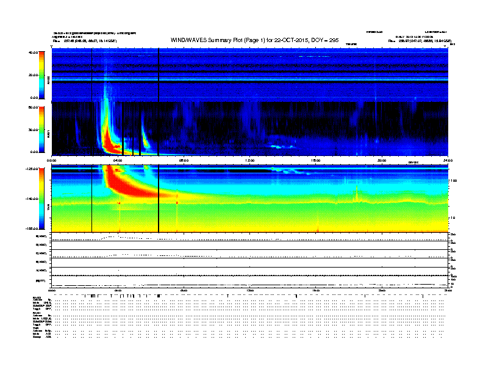Click the 12:00 label below the bottom line plots

(250, 290)
